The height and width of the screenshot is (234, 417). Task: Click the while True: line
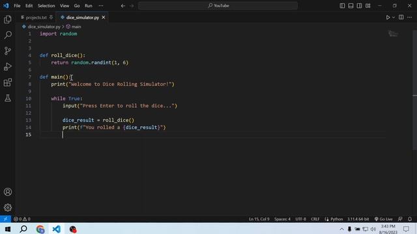(x=66, y=98)
